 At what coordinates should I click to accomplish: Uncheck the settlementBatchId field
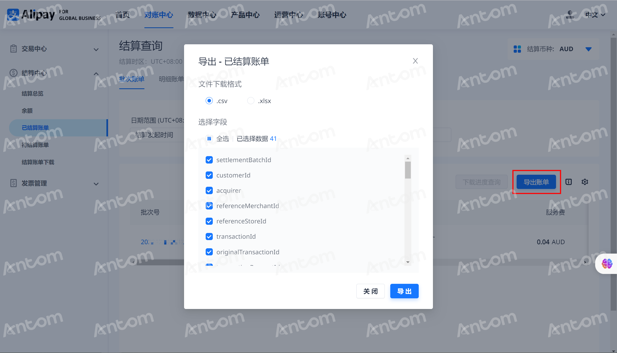(x=209, y=160)
